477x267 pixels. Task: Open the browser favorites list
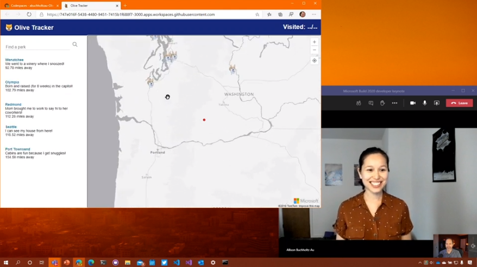point(269,15)
